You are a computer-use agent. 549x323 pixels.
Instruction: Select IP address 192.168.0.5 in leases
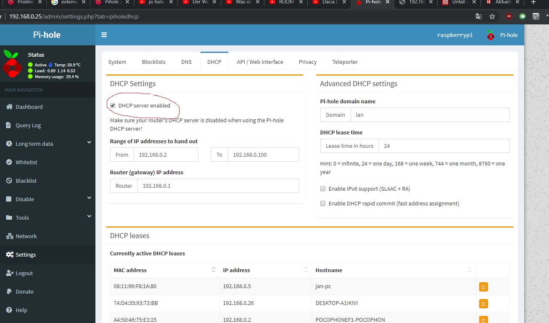[x=237, y=286]
